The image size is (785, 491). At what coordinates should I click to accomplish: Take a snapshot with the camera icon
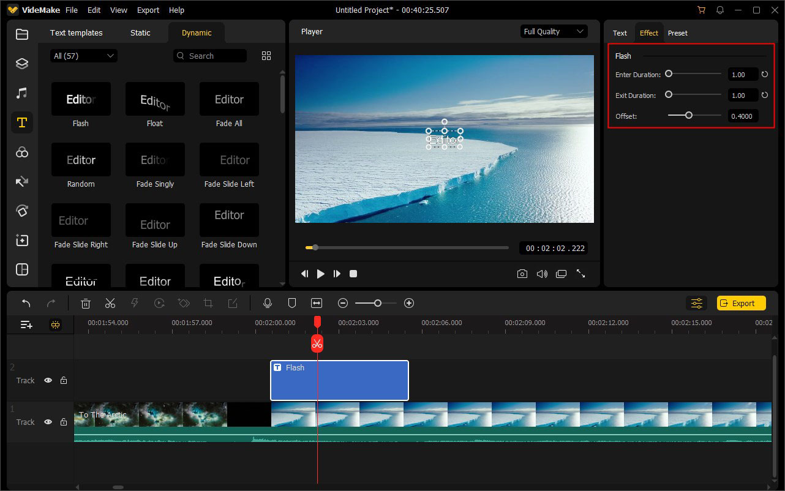pos(522,274)
